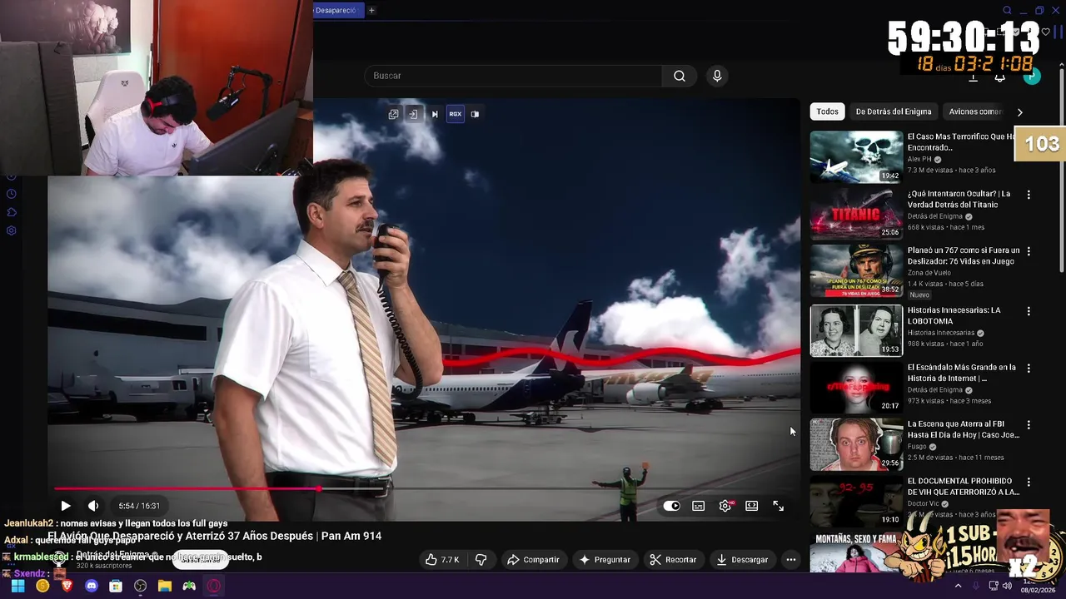
Task: Open the Doctor Vic channel name
Action: tap(924, 503)
